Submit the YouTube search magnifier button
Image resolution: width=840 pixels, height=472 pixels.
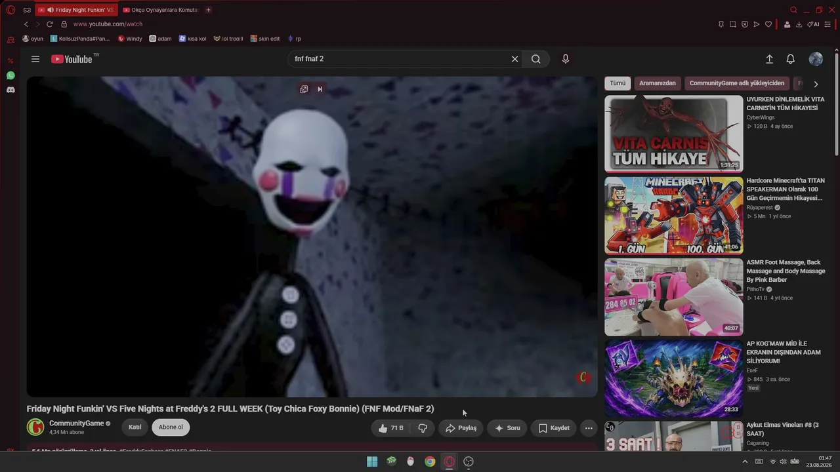click(536, 59)
